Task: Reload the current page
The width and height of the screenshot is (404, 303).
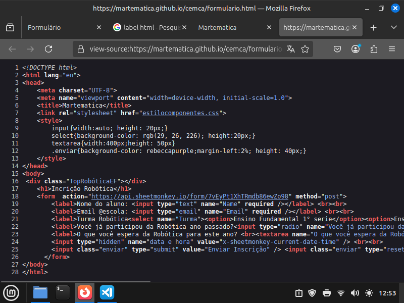Action: click(x=48, y=49)
